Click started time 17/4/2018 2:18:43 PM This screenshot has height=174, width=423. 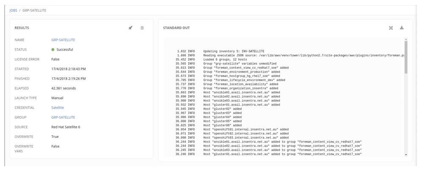69,69
